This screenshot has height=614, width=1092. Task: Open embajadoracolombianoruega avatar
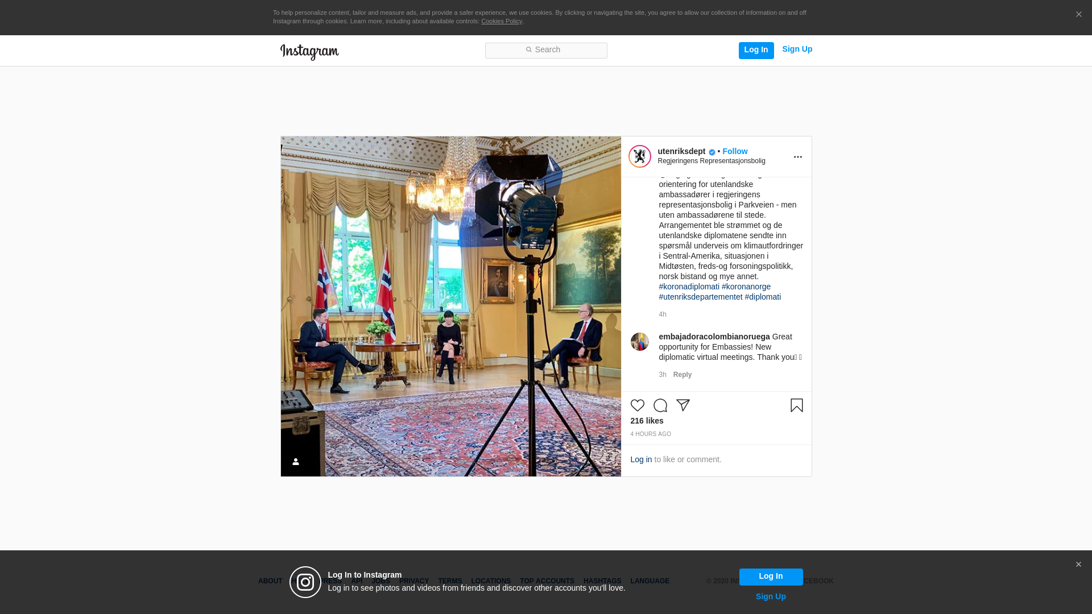point(639,342)
